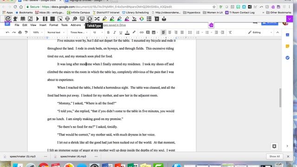Image resolution: width=297 pixels, height=167 pixels.
Task: Open the Infinite Campus bookmark
Action: coord(78,13)
